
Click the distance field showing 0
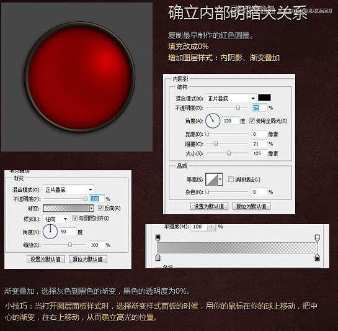pyautogui.click(x=259, y=134)
